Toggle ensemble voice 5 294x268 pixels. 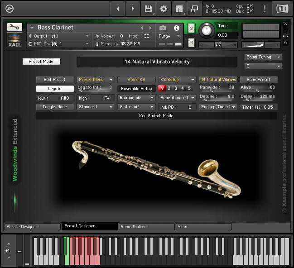(x=189, y=88)
